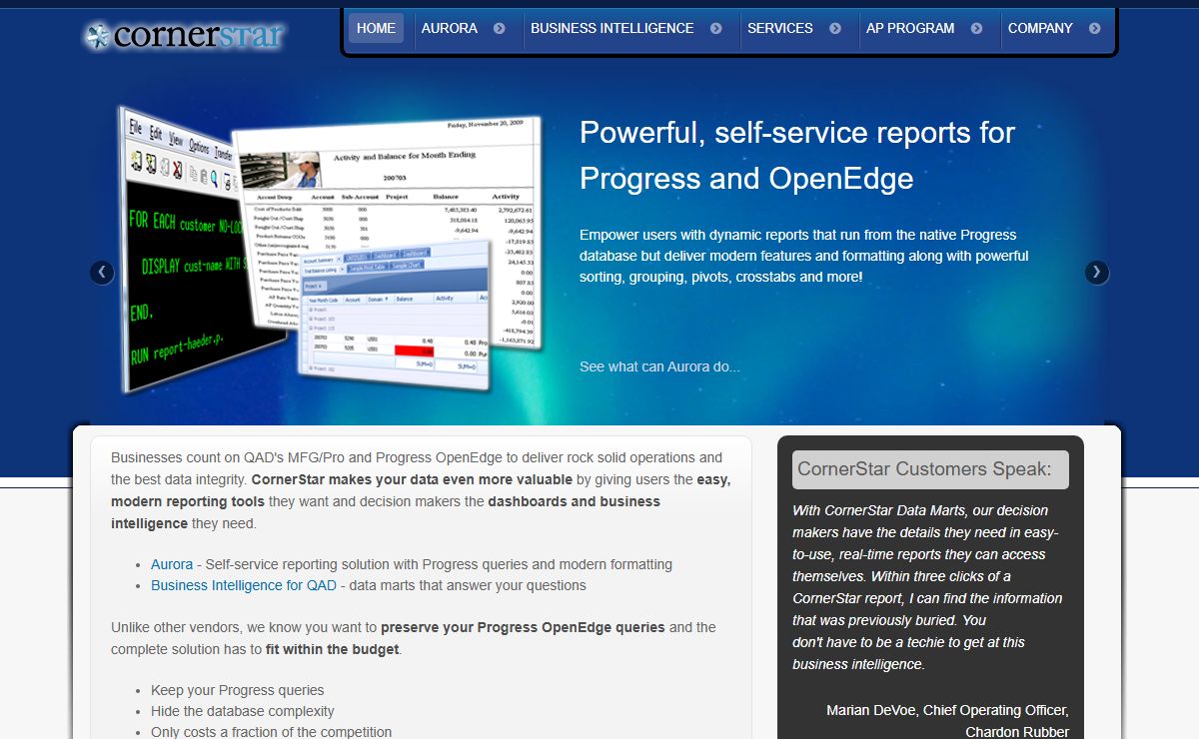Screen dimensions: 1199x739
Task: Expand the SERVICES dropdown arrow
Action: [835, 28]
